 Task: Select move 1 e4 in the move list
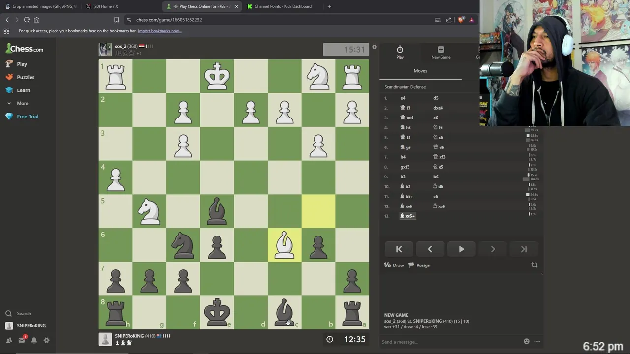pos(403,98)
